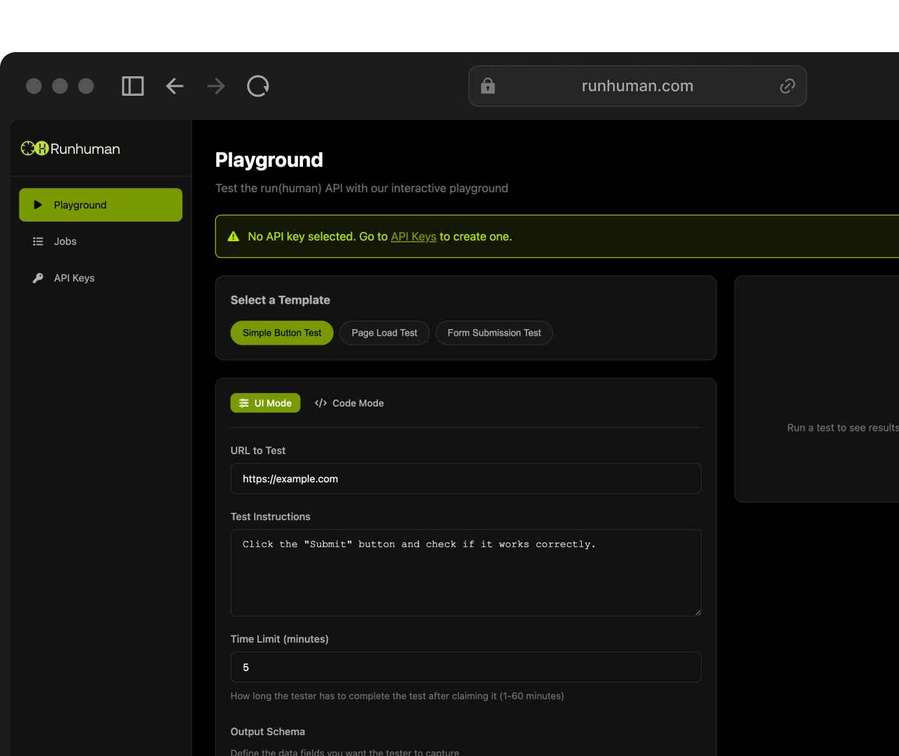Focus the Time Limit minutes field
Viewport: 899px width, 756px height.
click(x=465, y=667)
